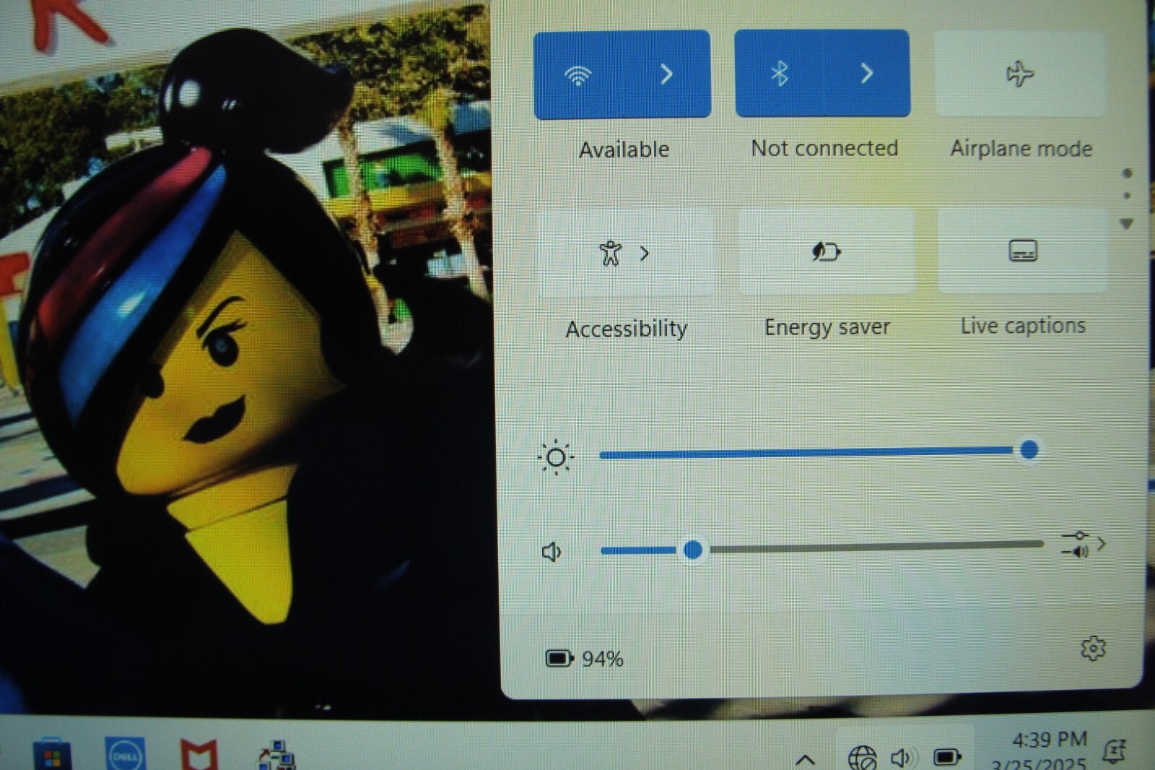The image size is (1155, 770).
Task: Click the 'Live captions' label
Action: [1023, 326]
